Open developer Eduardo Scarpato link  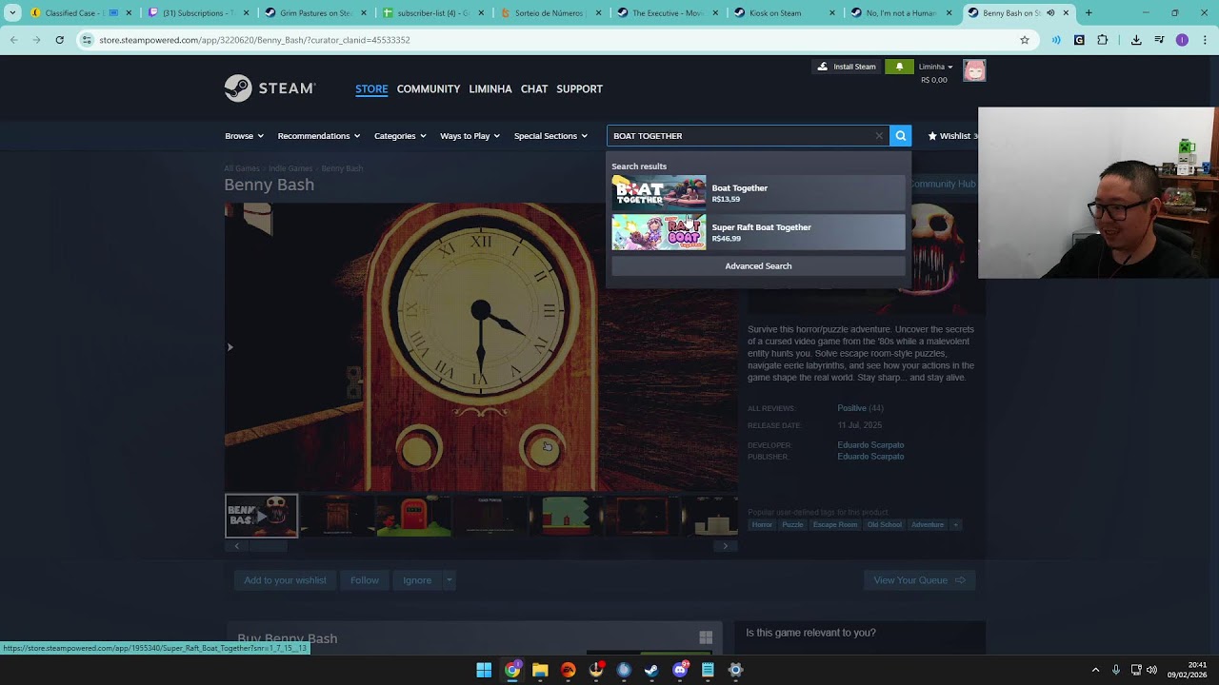[870, 445]
